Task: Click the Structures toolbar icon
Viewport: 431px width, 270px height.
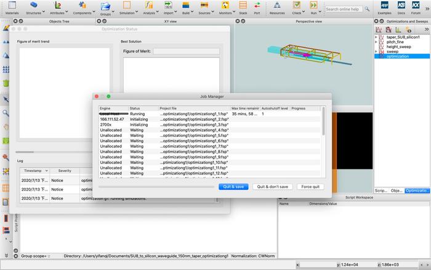Action: click(33, 5)
